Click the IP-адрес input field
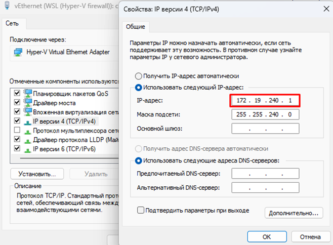This screenshot has height=245, width=333. [x=265, y=100]
